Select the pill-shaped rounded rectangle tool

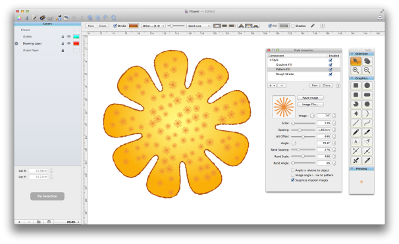coord(367,95)
